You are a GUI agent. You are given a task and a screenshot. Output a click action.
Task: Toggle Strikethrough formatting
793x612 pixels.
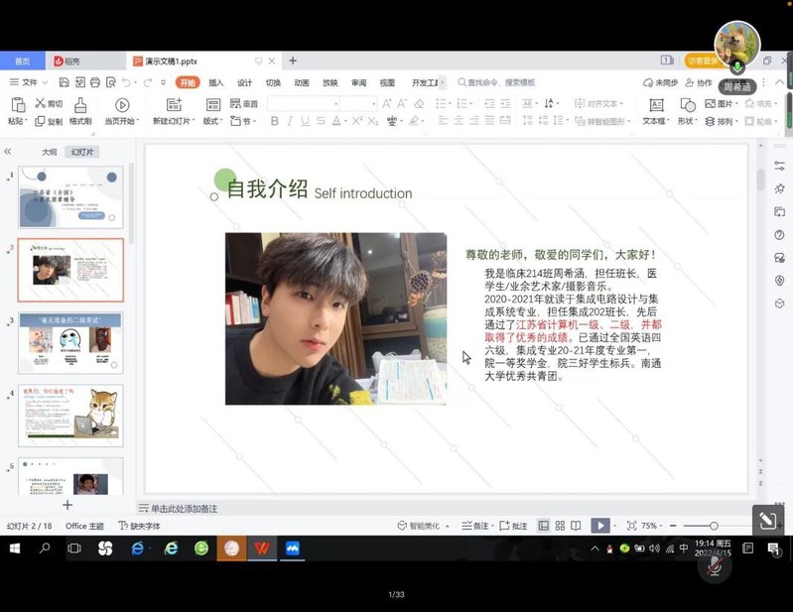321,121
